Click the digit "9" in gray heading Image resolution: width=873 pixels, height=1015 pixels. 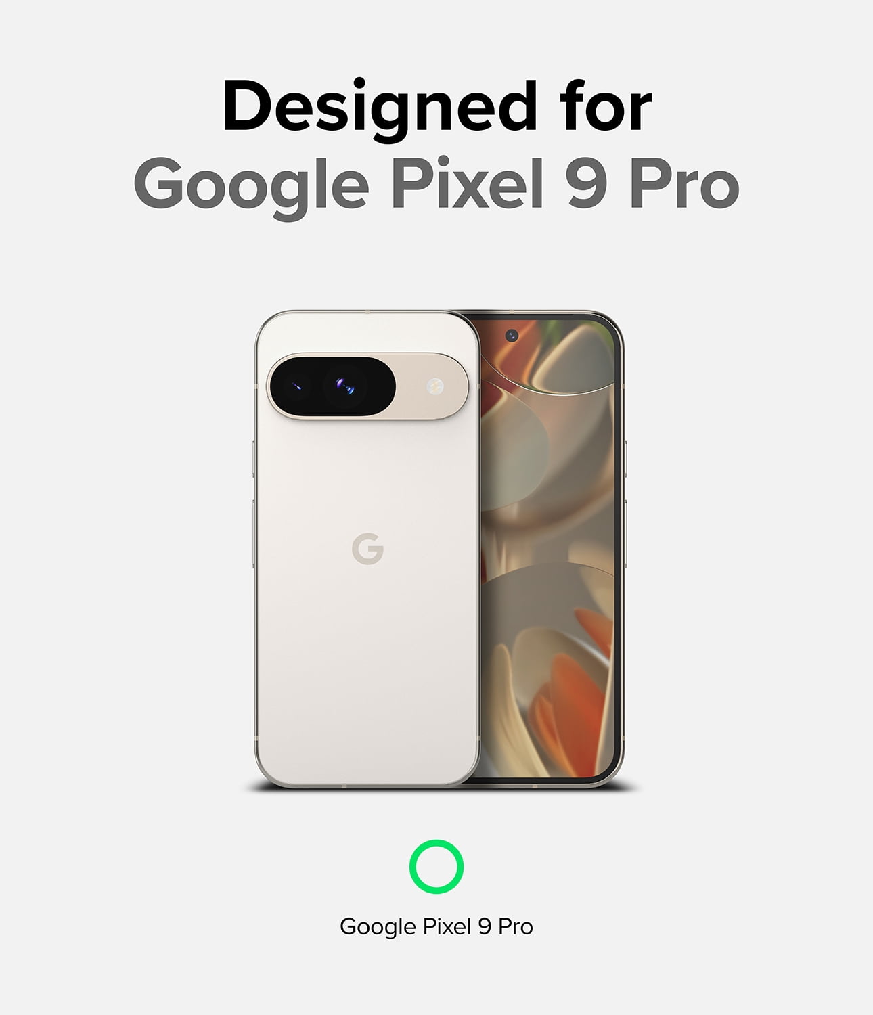point(587,183)
